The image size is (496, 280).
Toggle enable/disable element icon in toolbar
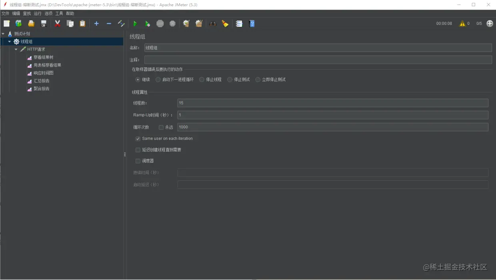121,24
